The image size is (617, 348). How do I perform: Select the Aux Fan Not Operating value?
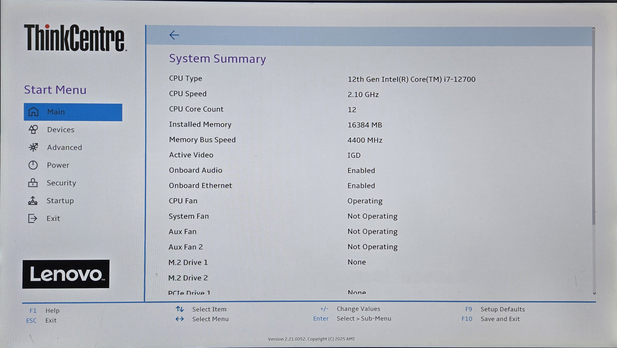[372, 232]
